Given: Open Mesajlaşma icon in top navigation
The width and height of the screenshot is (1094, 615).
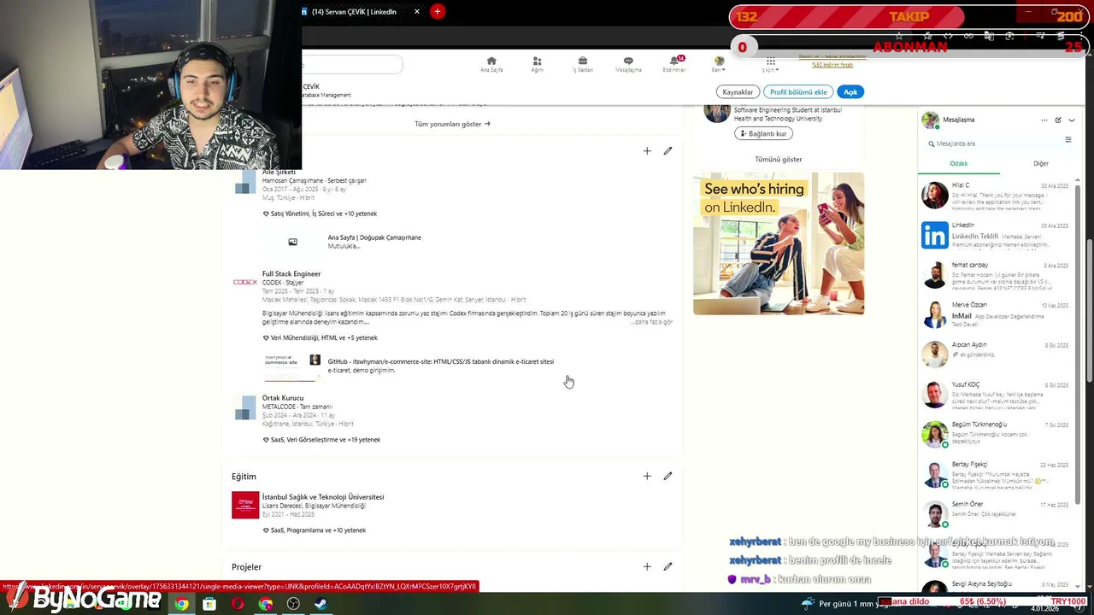Looking at the screenshot, I should pos(628,64).
